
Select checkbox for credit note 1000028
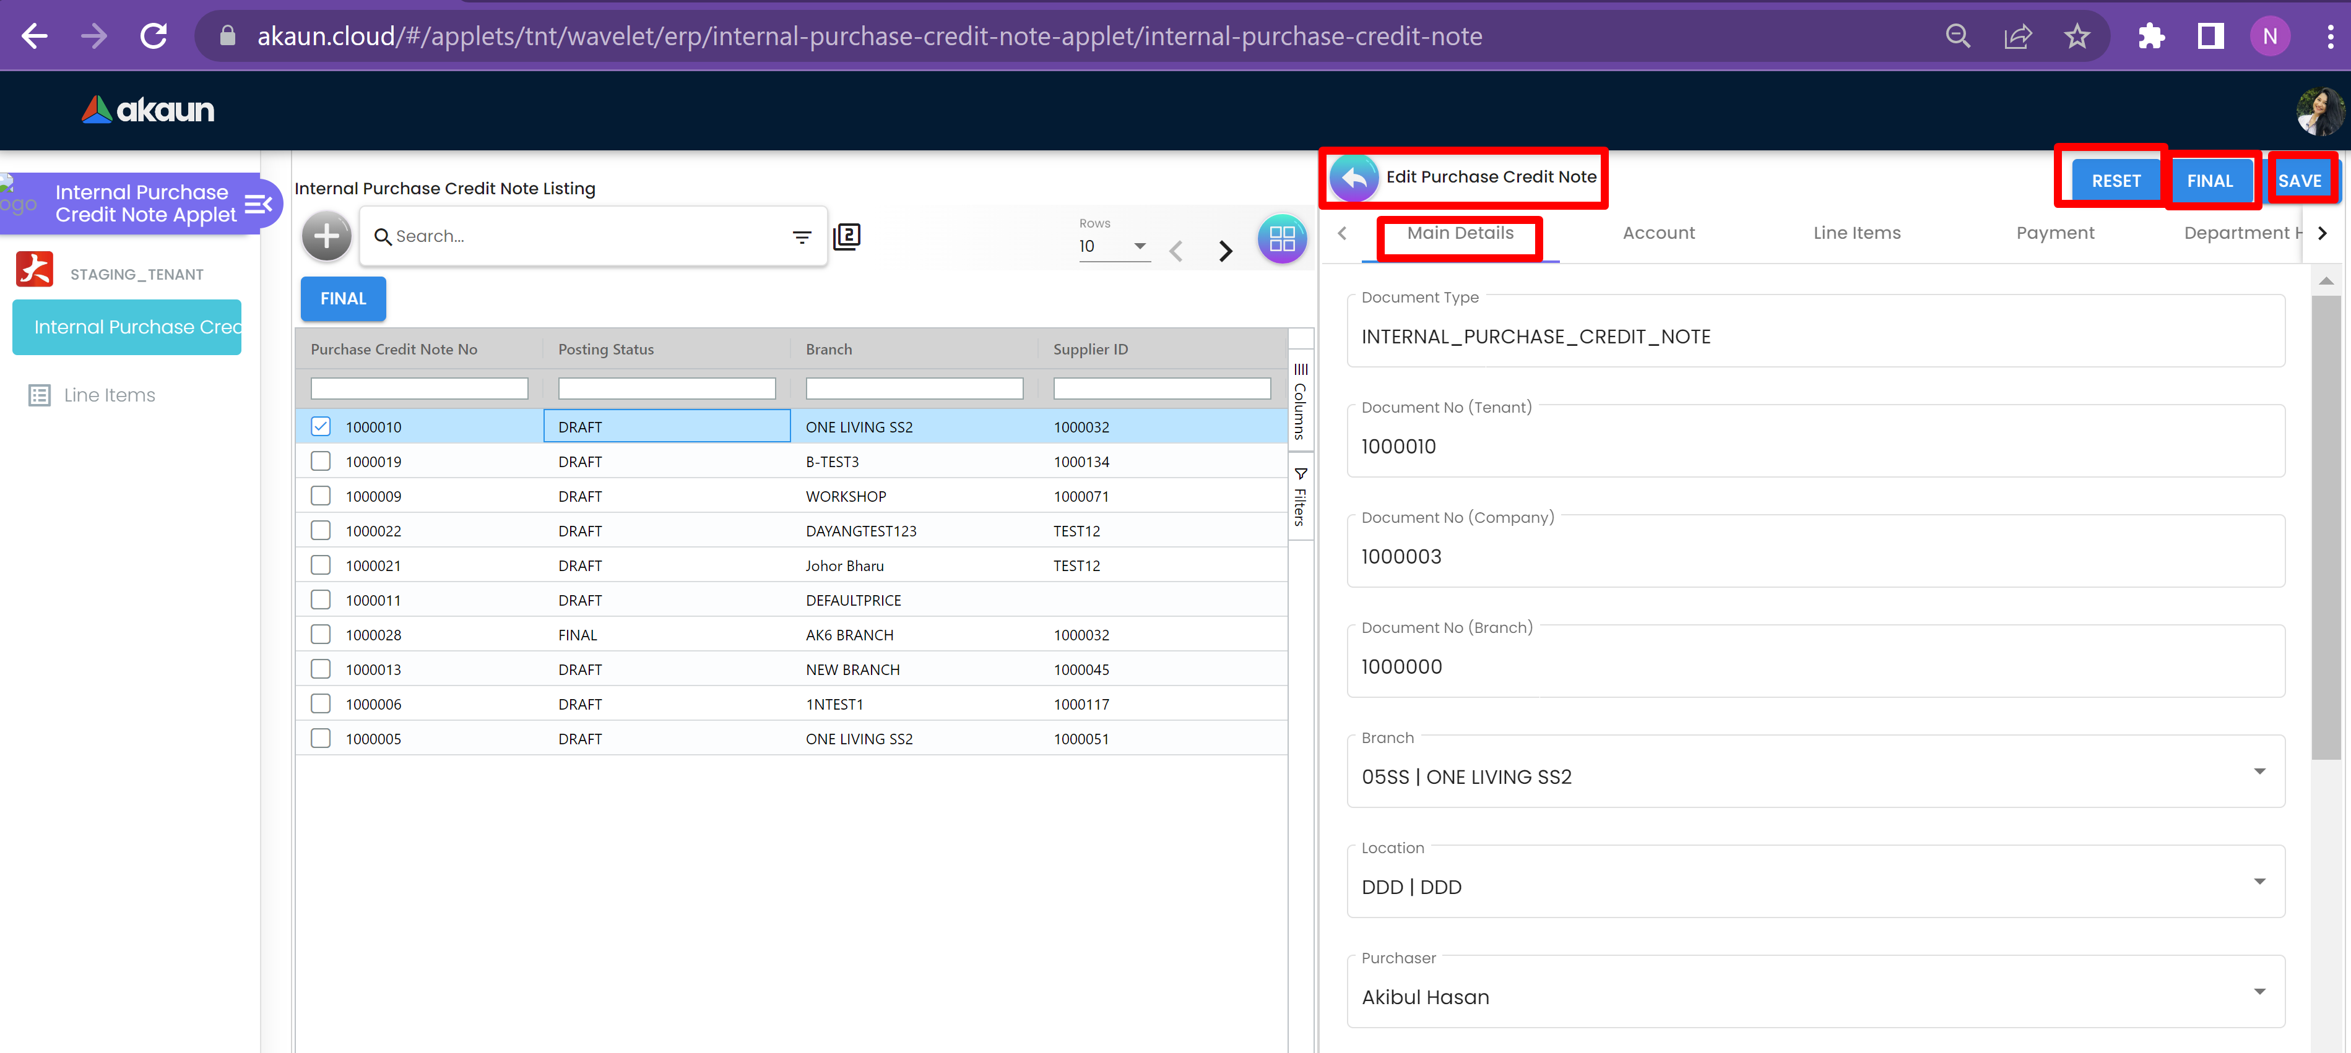pos(321,634)
